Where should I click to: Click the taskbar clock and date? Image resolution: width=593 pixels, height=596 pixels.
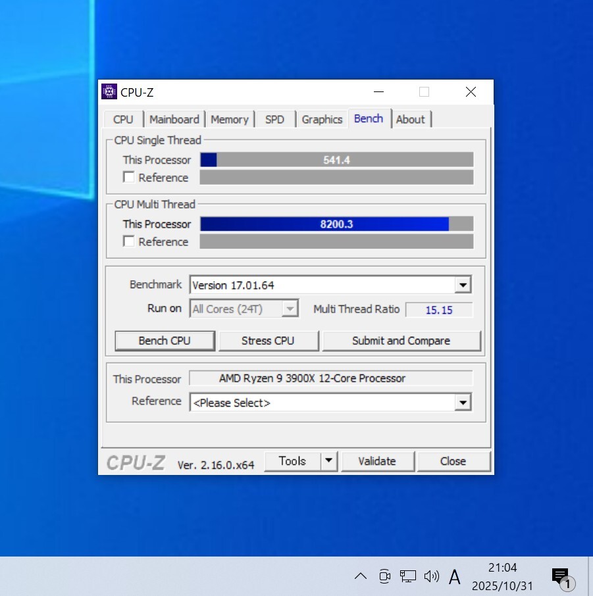point(502,576)
